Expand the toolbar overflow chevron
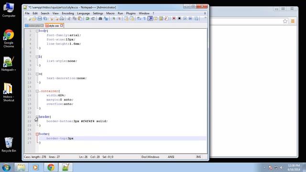Viewport: 306px width, 172px height. coord(205,18)
